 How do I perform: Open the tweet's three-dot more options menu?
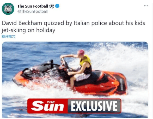[146, 6]
